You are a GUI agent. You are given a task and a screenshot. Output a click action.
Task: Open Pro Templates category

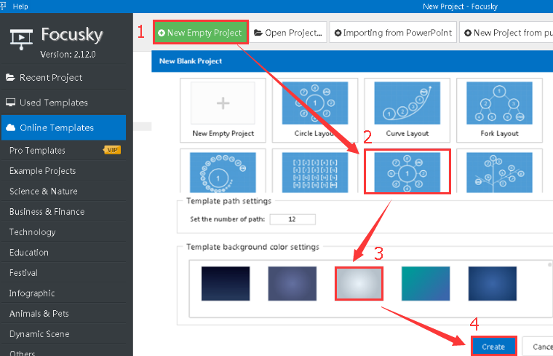click(63, 150)
